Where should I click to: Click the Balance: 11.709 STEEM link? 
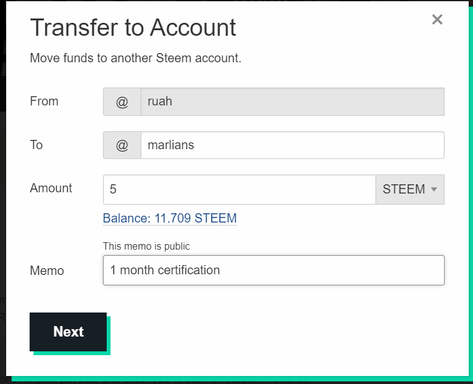coord(170,218)
